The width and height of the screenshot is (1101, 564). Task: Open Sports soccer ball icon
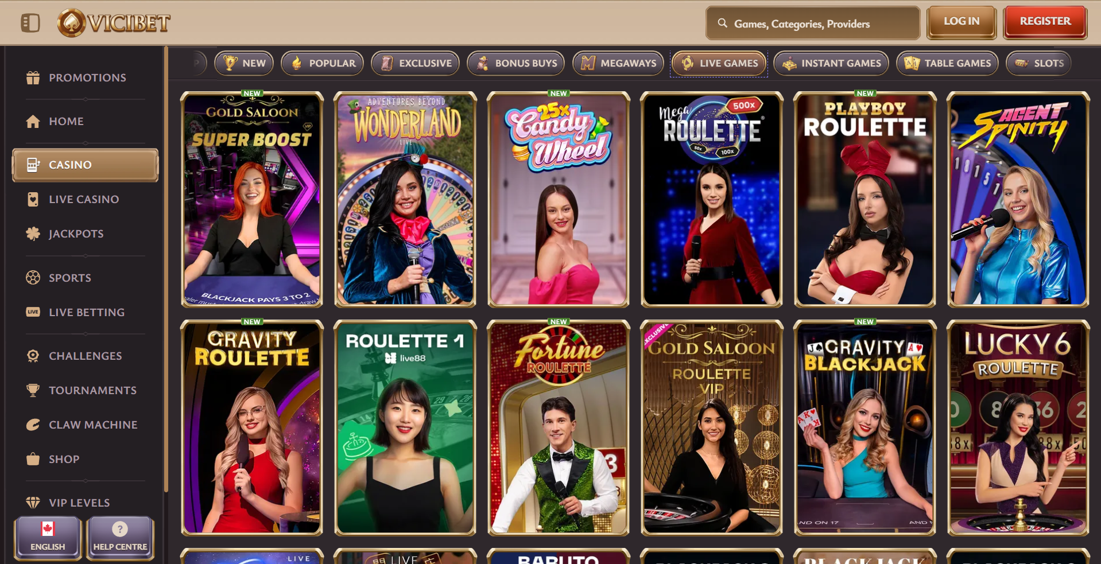point(33,278)
